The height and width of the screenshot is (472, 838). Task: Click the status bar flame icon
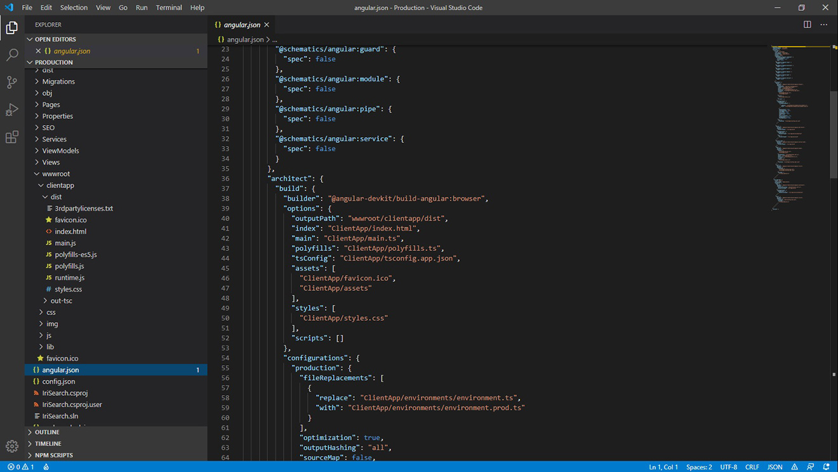pos(46,467)
